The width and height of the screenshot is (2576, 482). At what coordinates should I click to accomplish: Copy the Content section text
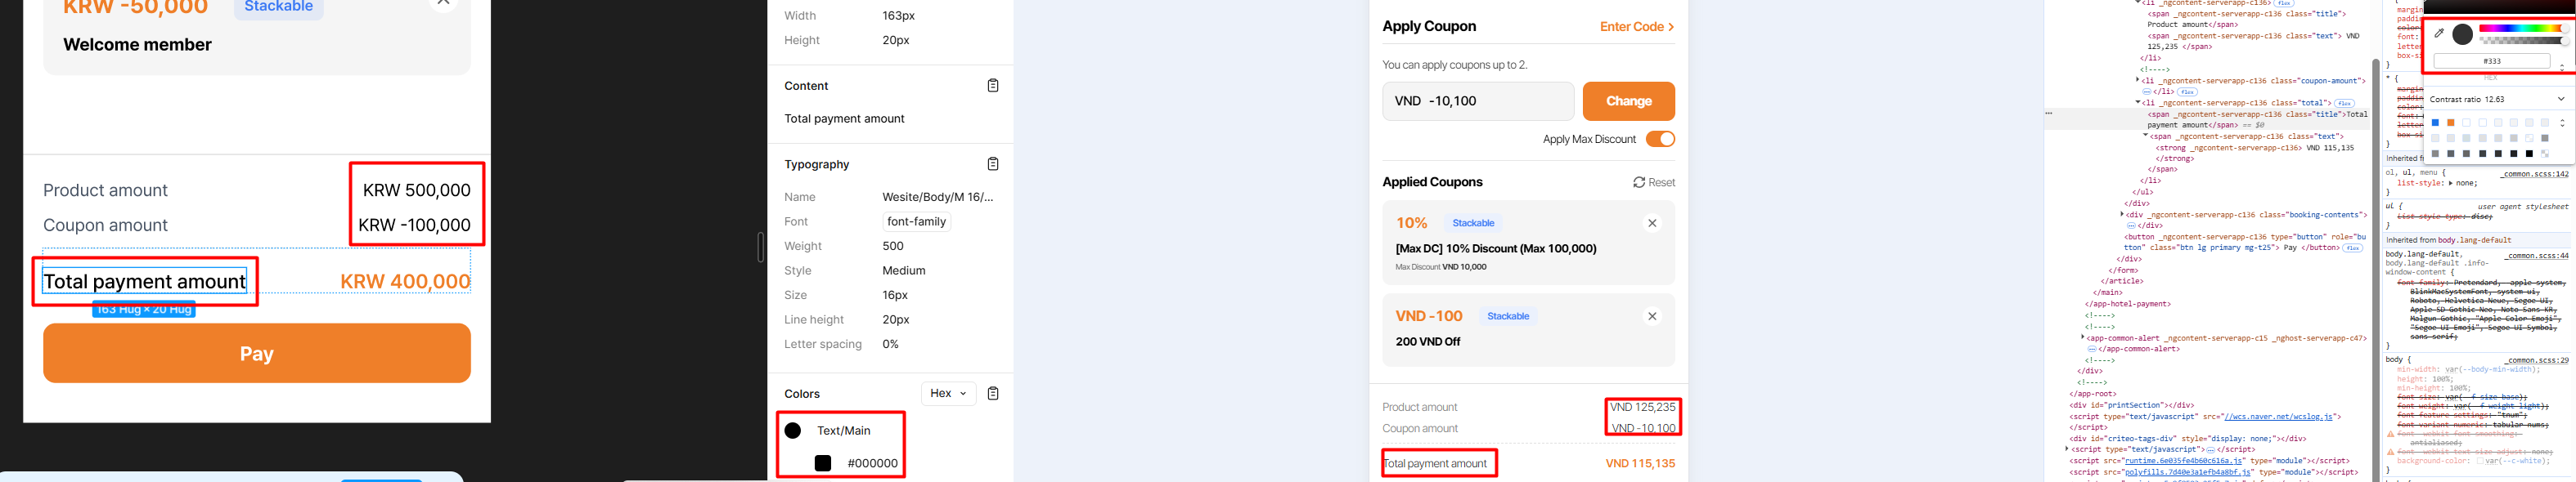click(x=992, y=86)
